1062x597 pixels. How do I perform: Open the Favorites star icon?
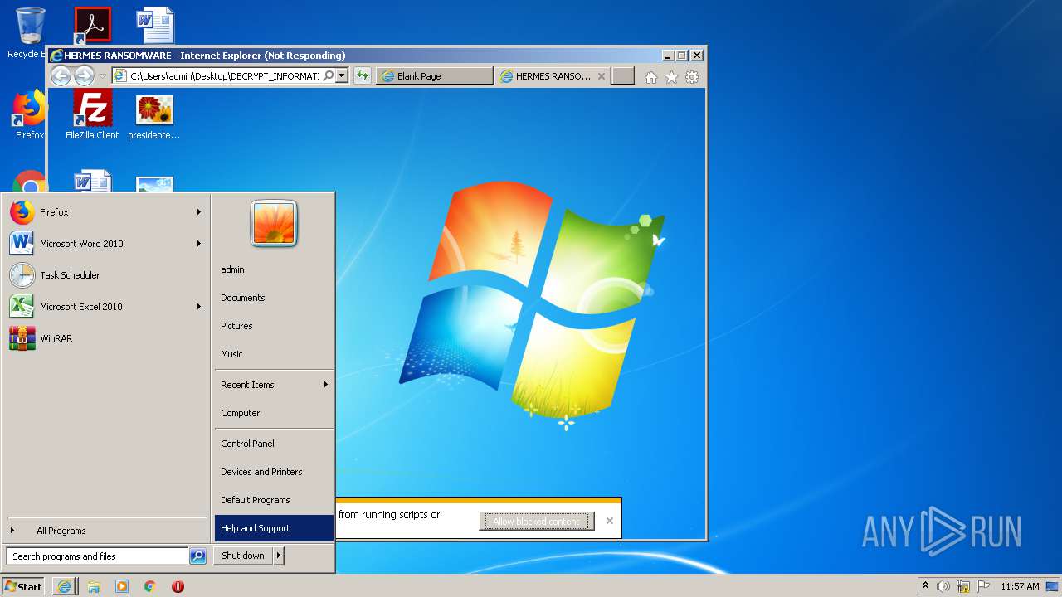(671, 77)
